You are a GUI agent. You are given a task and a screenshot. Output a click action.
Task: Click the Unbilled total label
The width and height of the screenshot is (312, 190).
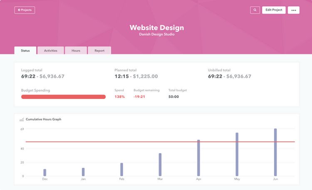coord(219,70)
